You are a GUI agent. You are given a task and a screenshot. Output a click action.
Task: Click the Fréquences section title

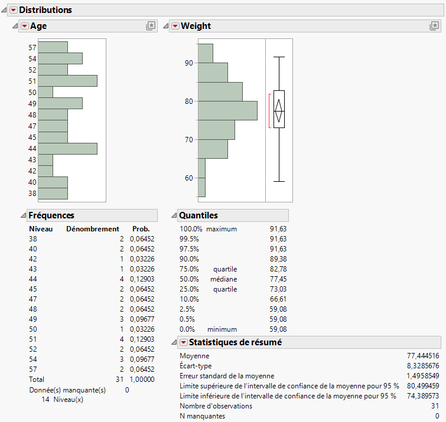[51, 215]
